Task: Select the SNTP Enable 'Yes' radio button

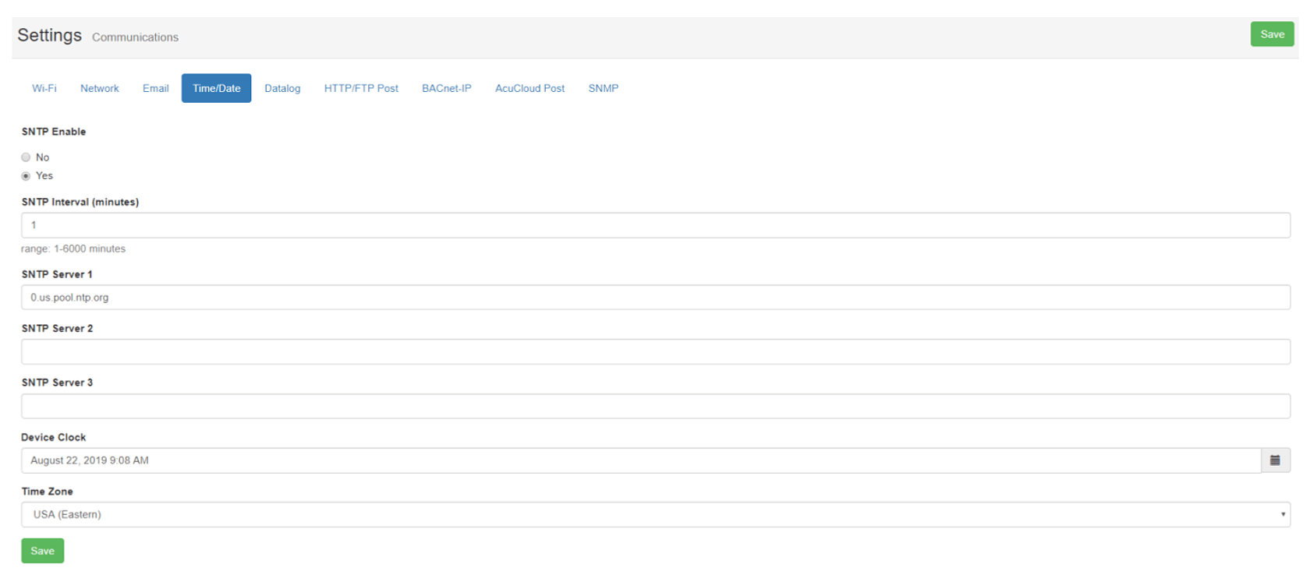Action: [26, 176]
